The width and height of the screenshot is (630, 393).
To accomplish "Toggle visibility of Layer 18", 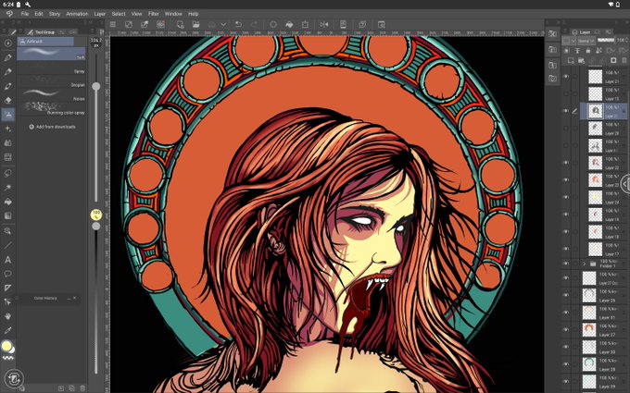I will point(566,231).
